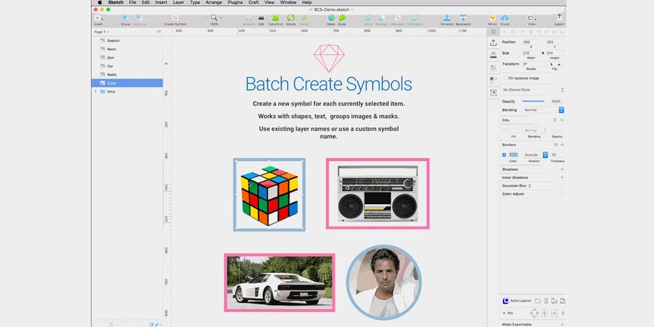Click the Craft upload/sync panel icon
The height and width of the screenshot is (327, 654).
click(493, 43)
